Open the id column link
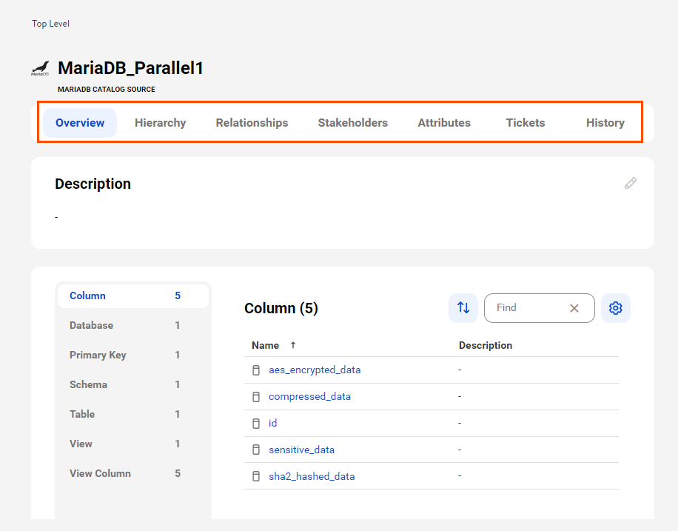Viewport: 678px width, 531px height. (273, 423)
